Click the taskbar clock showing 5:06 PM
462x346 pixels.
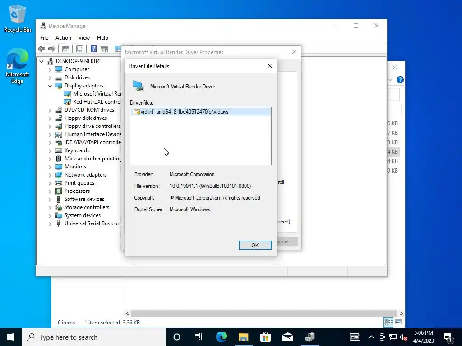click(x=423, y=337)
